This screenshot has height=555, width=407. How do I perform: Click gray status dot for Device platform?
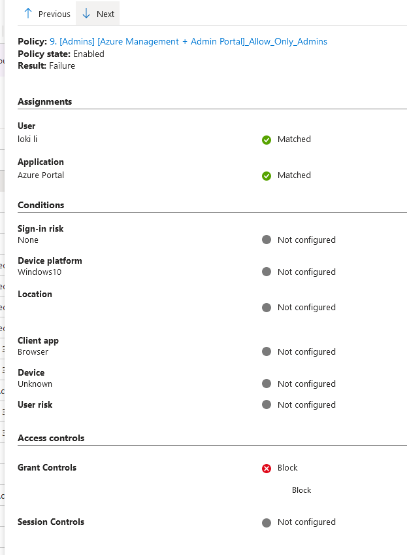pyautogui.click(x=267, y=272)
